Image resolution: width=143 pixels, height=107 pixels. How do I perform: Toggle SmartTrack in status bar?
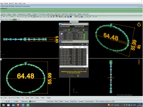[73, 101]
